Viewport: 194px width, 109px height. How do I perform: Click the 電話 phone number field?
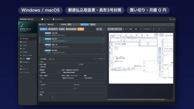click(x=95, y=78)
